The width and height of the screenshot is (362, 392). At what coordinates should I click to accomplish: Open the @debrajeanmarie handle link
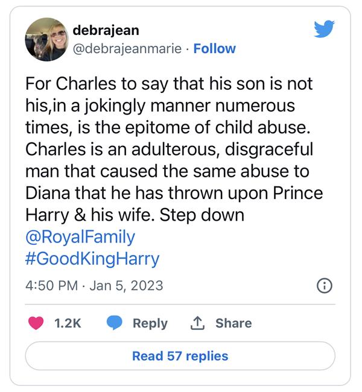127,48
